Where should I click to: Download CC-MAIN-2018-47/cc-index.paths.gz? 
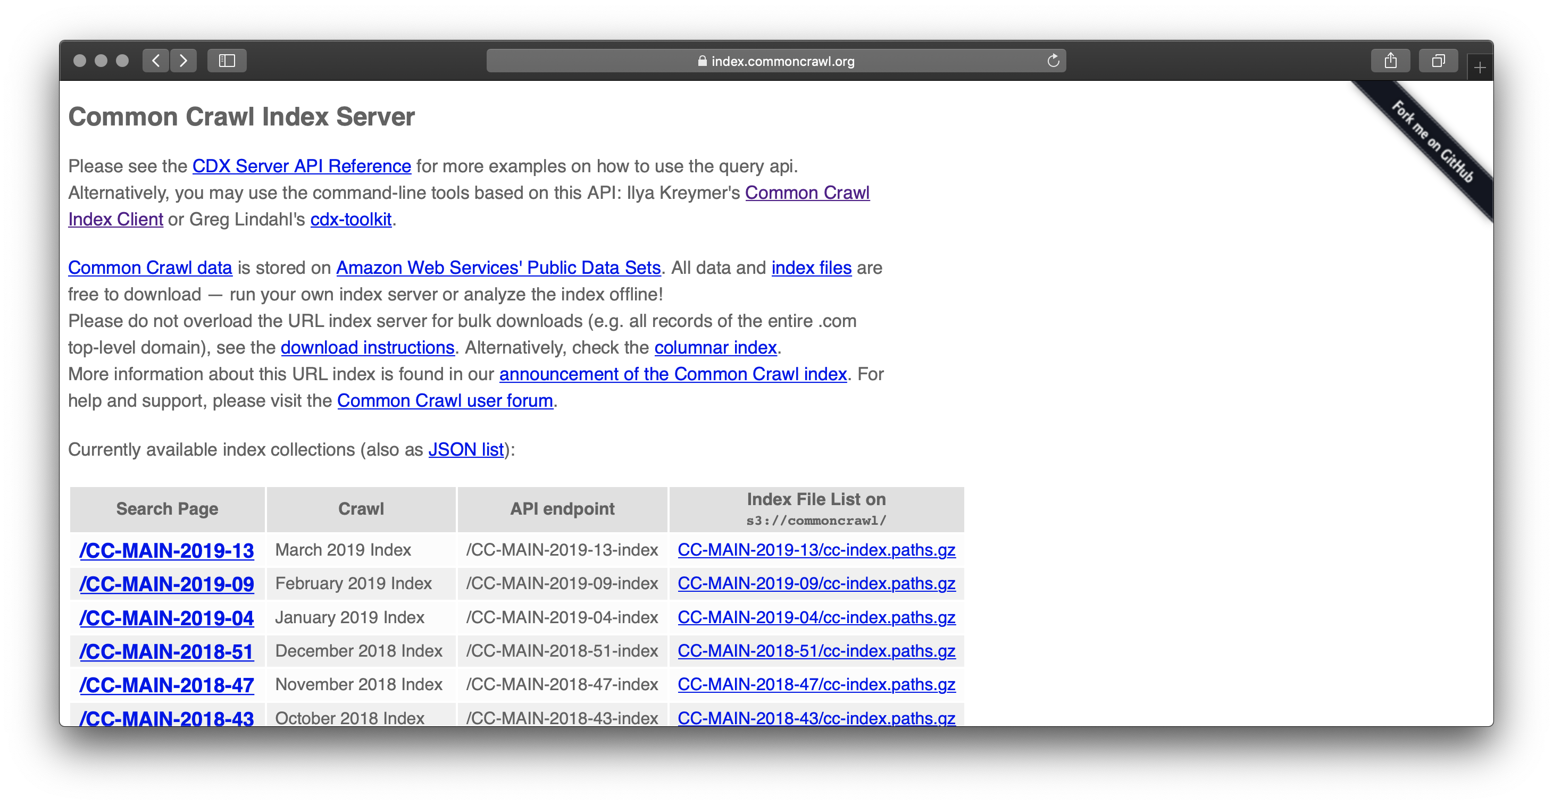coord(816,685)
